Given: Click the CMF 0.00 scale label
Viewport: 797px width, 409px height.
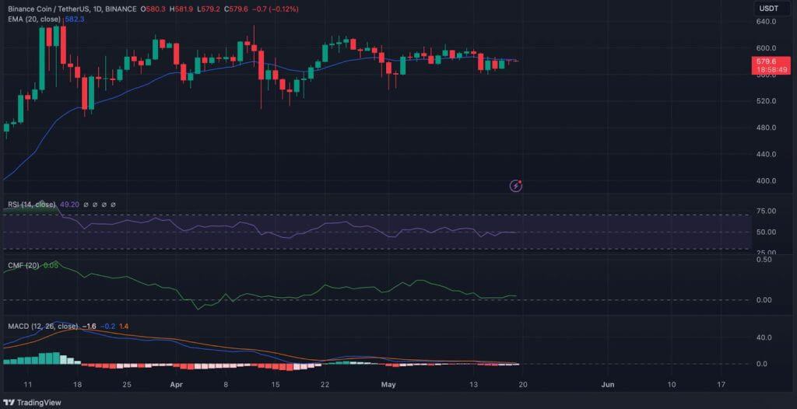Looking at the screenshot, I should pyautogui.click(x=764, y=300).
